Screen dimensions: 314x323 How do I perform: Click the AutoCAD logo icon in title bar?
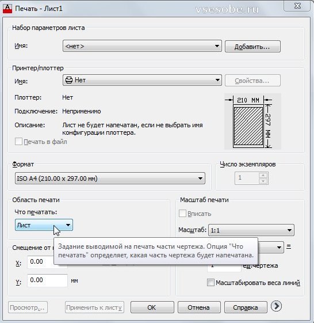tap(7, 9)
